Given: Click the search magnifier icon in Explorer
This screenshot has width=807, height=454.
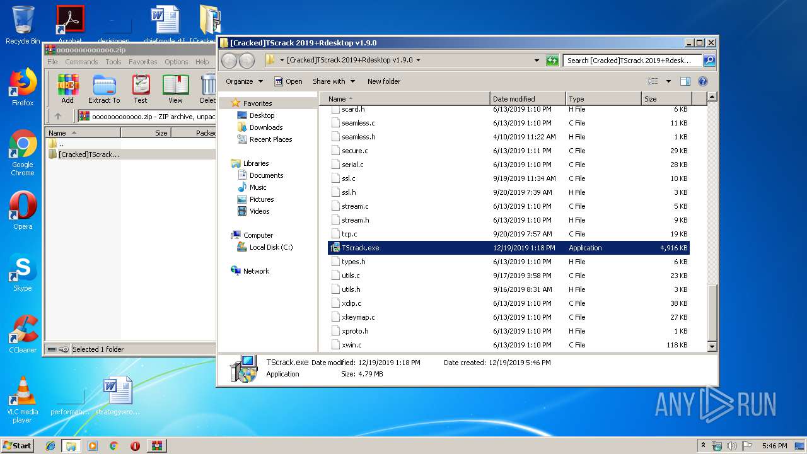Looking at the screenshot, I should (x=709, y=61).
